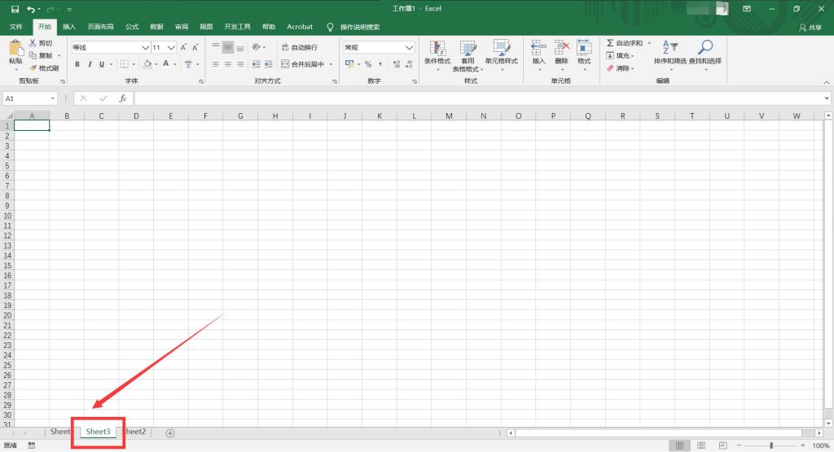834x452 pixels.
Task: Click AutoSum (自动求和)
Action: 625,43
